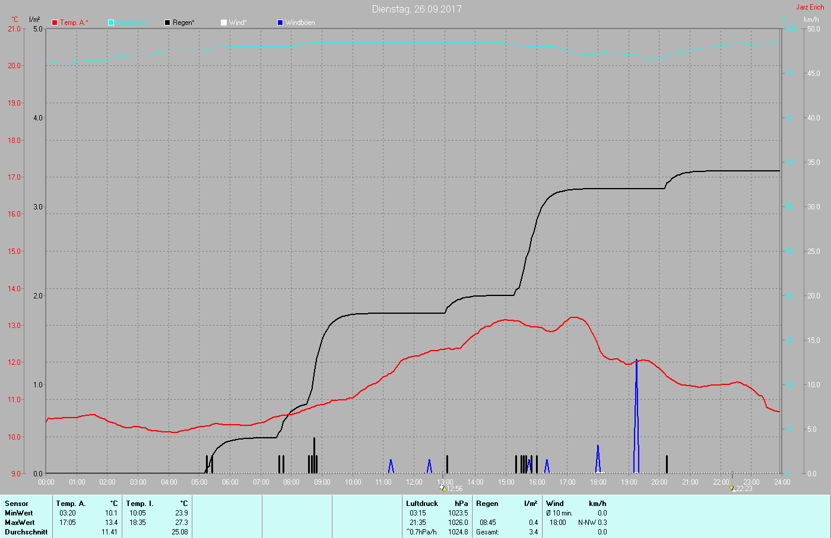
Task: Click the chart title Dienstag, 26.09.2017
Action: tap(417, 9)
